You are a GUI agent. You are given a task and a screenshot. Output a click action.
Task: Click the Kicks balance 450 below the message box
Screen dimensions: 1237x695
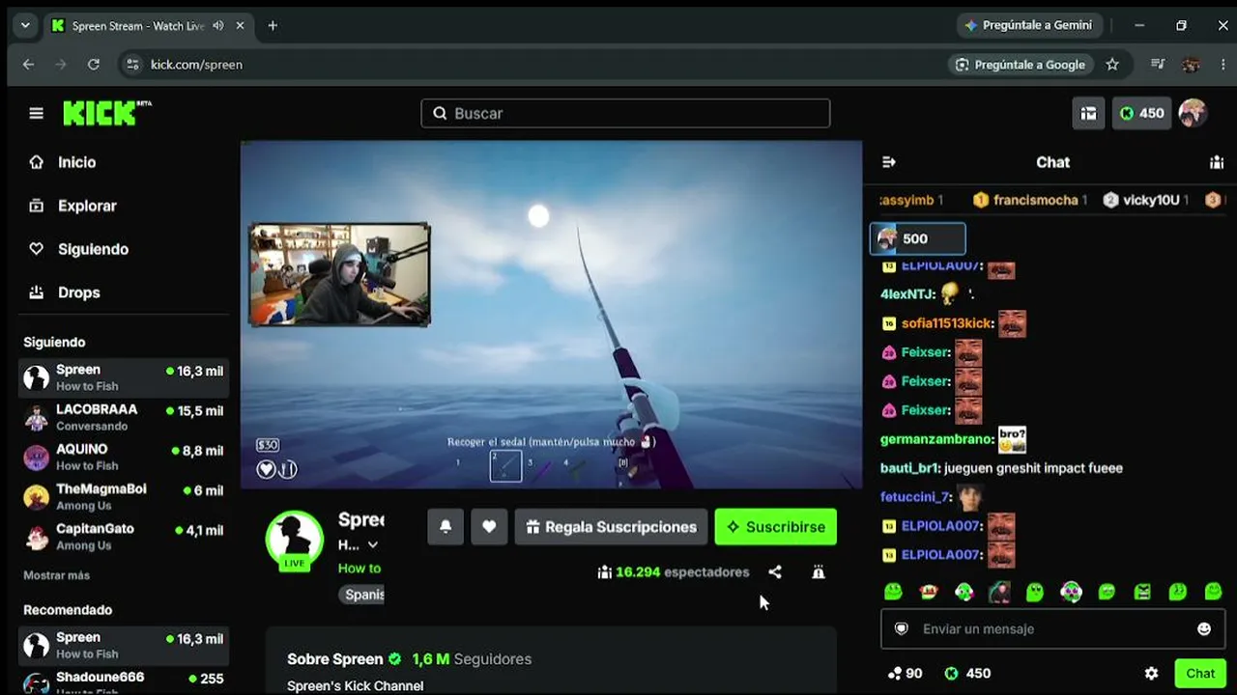click(x=967, y=674)
